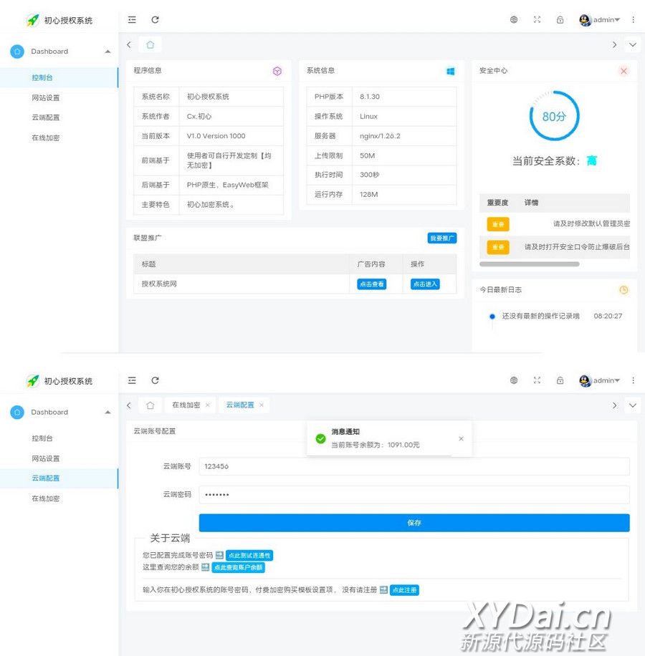645x656 pixels.
Task: Click the blue 保存 button
Action: 414,523
